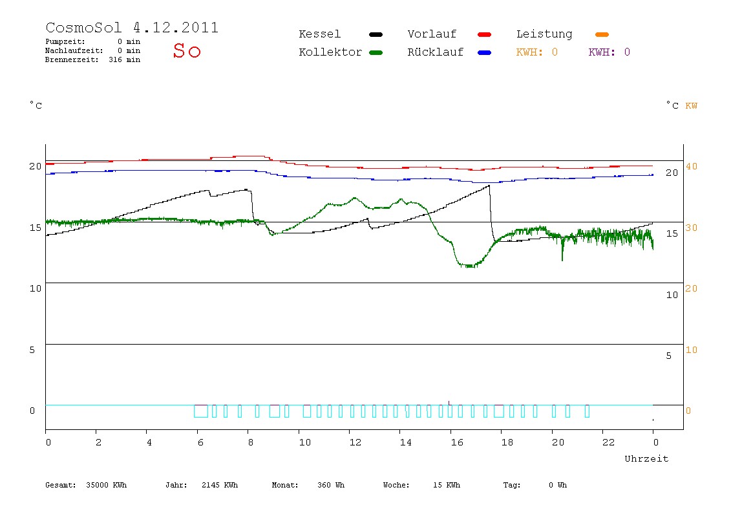The width and height of the screenshot is (742, 525).
Task: Click the hour 18 tick label
Action: pos(507,442)
